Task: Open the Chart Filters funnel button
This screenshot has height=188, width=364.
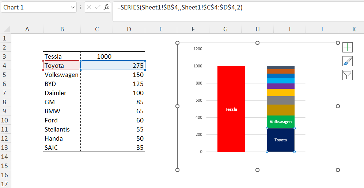Action: (348, 75)
